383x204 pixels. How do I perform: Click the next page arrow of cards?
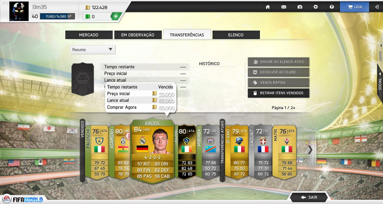click(x=310, y=150)
